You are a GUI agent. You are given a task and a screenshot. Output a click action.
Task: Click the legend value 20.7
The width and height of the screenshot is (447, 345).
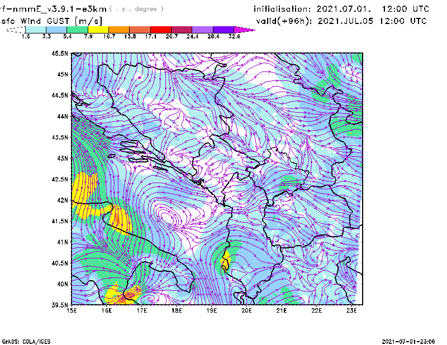(172, 36)
